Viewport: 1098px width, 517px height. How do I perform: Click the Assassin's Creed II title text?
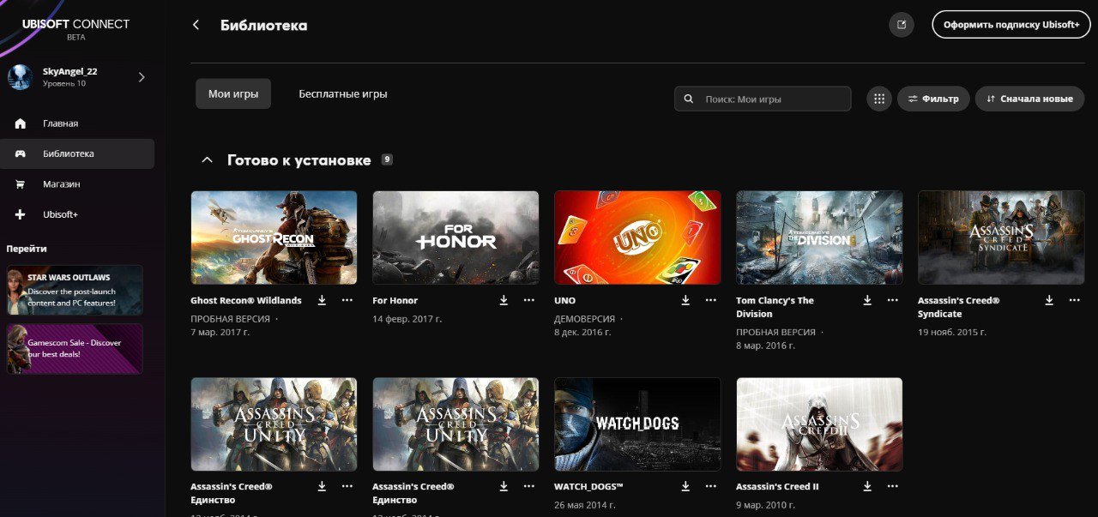(x=777, y=487)
